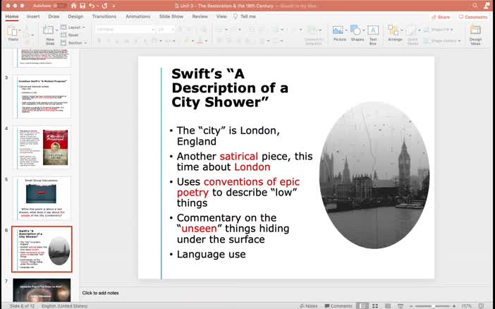Expand Quick Access Toolbar customize arrow
This screenshot has height=309, width=495.
[114, 6]
